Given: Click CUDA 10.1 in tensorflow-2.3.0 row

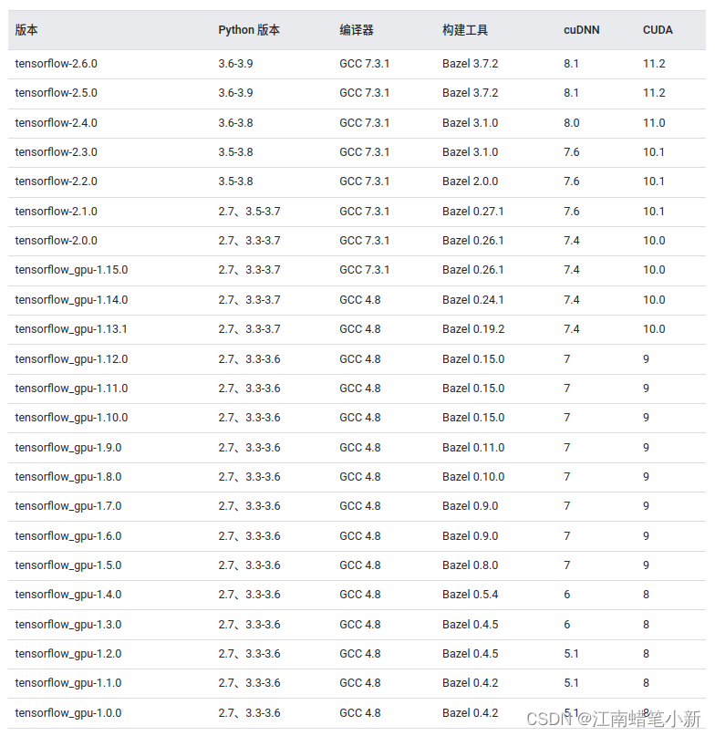Looking at the screenshot, I should click(654, 152).
